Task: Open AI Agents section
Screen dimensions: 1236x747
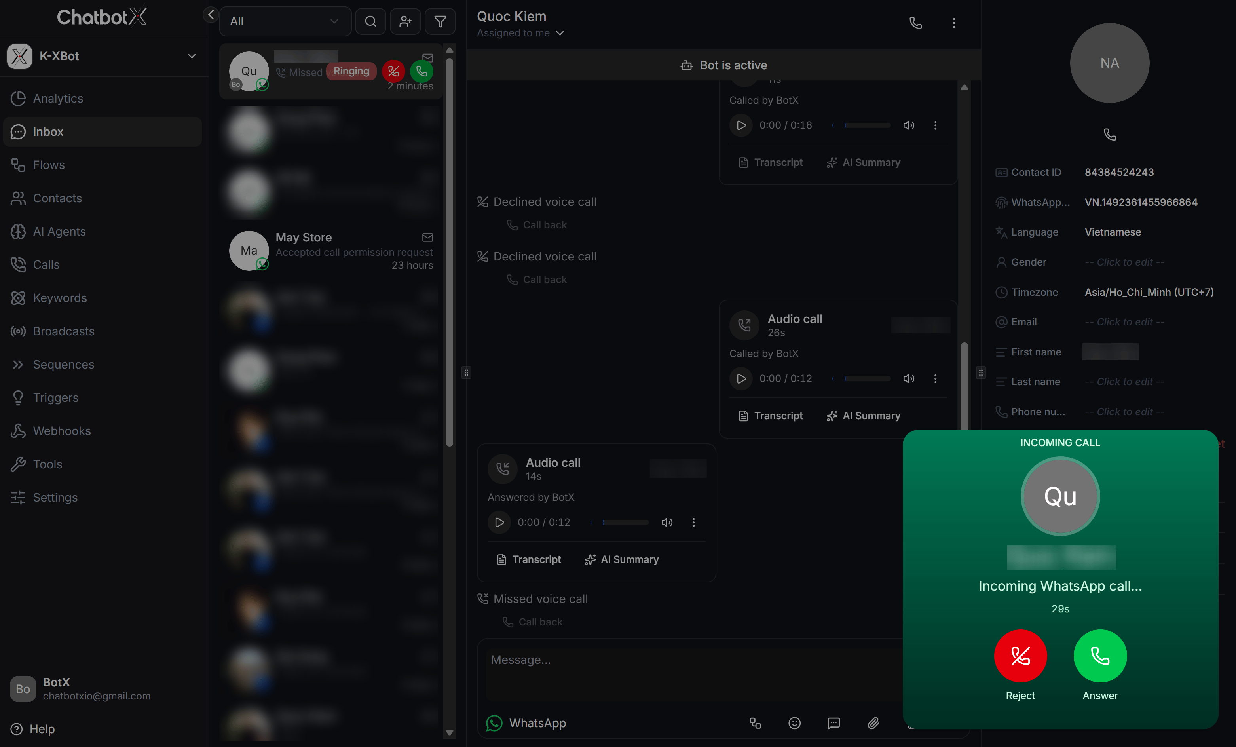Action: tap(103, 231)
